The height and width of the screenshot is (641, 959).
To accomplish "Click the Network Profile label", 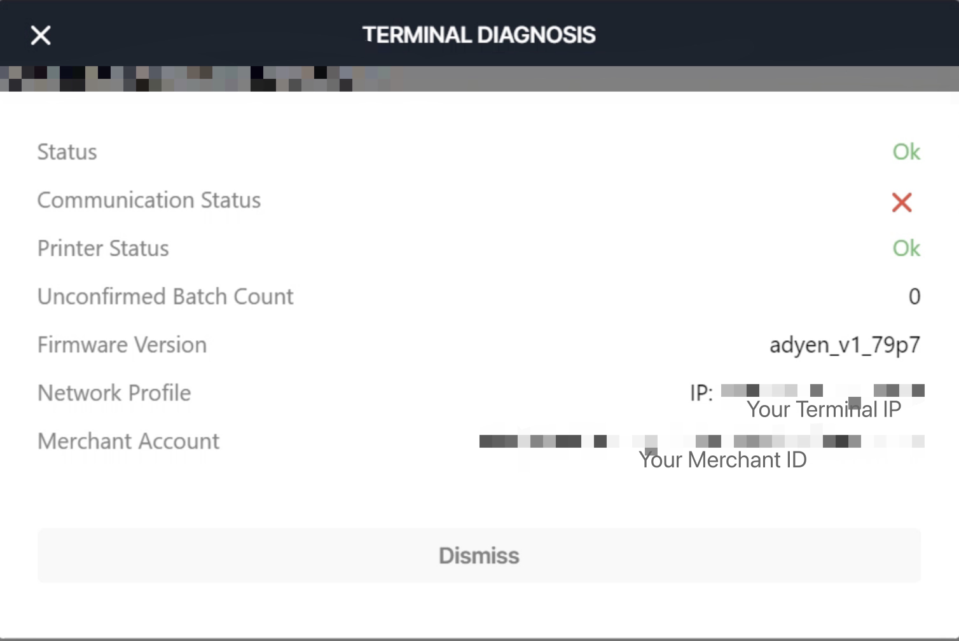I will (114, 394).
